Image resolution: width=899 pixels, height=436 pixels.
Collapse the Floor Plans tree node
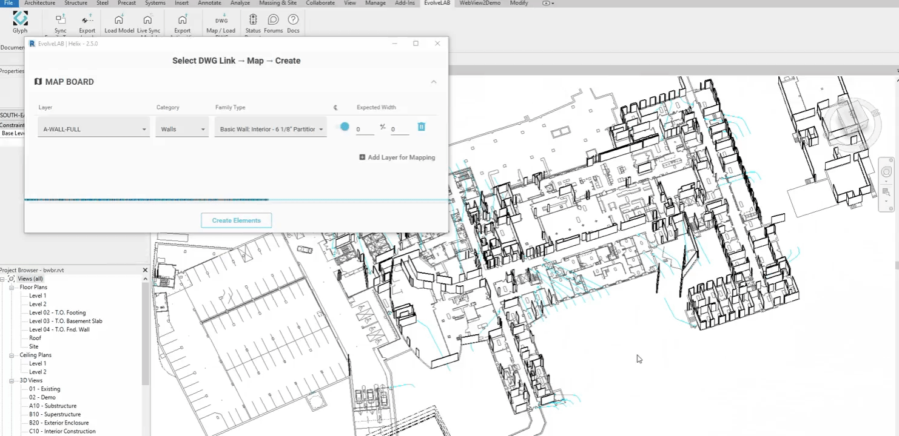12,288
